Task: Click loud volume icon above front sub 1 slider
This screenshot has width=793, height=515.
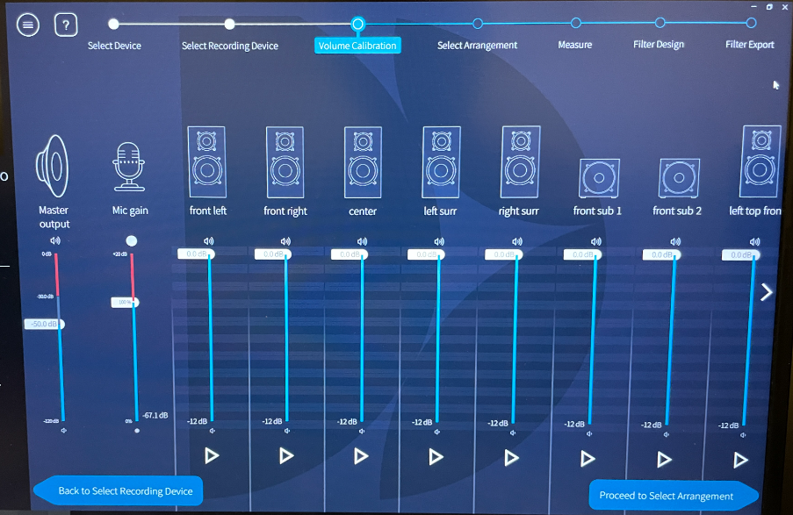Action: 596,241
